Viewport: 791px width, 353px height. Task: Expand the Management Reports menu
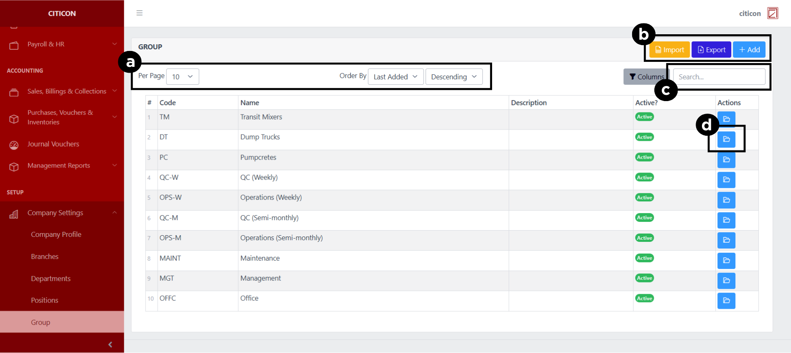[x=115, y=165]
